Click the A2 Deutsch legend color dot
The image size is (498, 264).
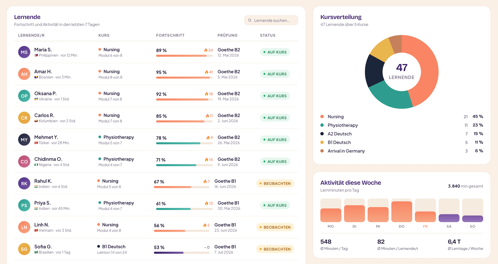[322, 134]
